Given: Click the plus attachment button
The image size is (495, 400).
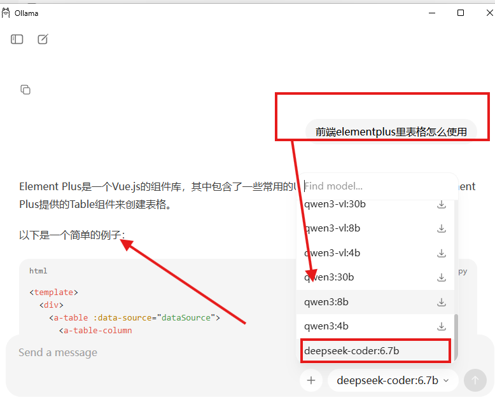Looking at the screenshot, I should [311, 380].
